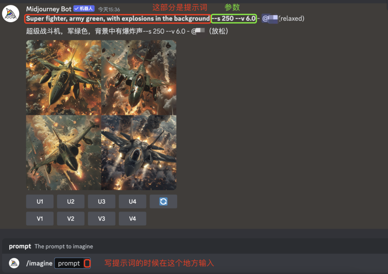
Task: Click the V2 variation button
Action: click(70, 218)
